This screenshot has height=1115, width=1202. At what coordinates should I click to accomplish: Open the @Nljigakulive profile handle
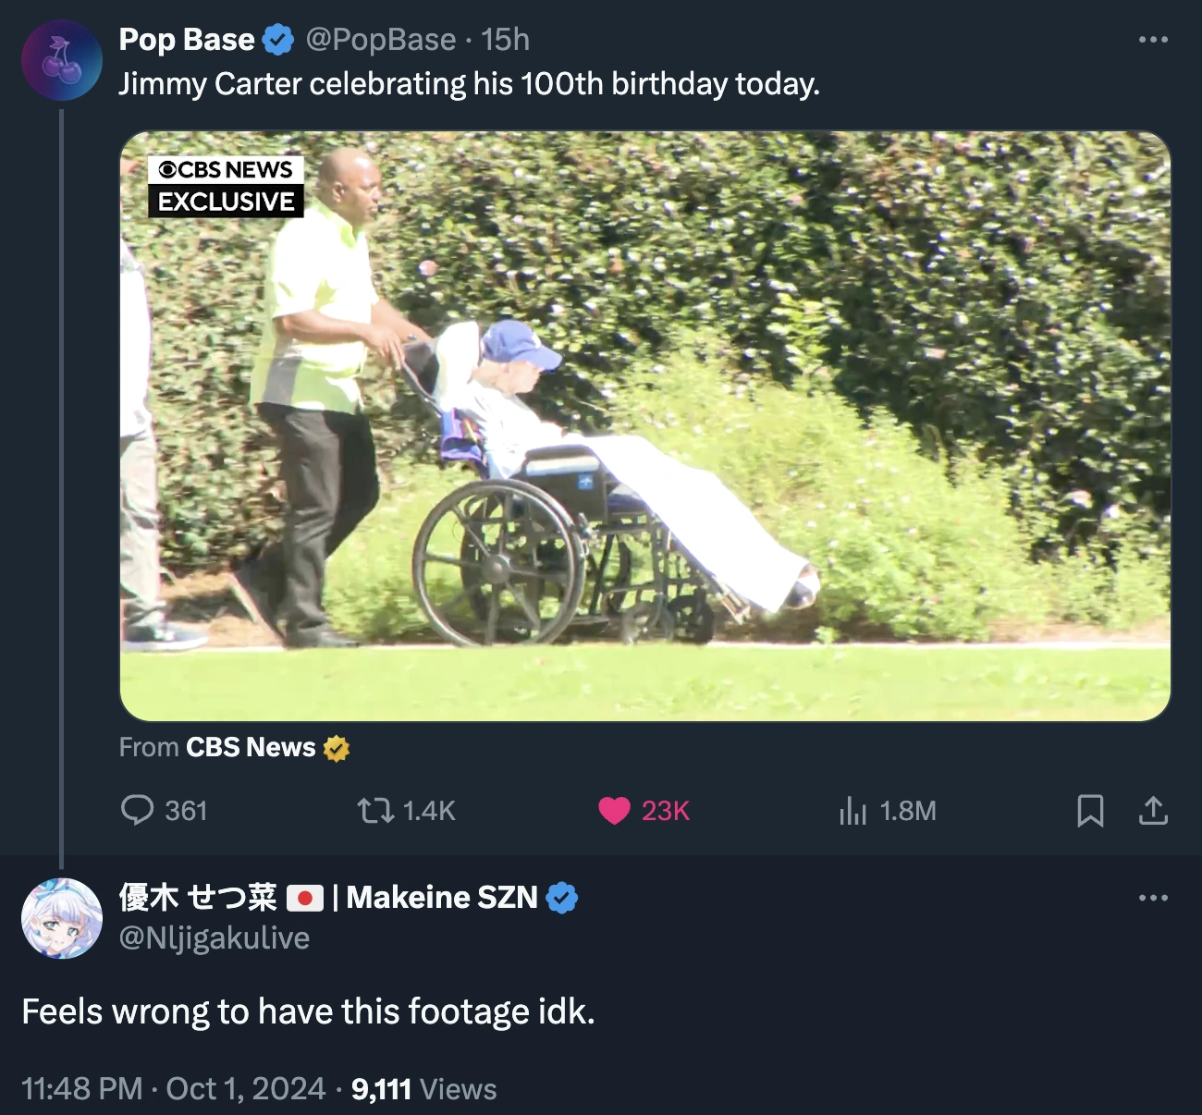[x=215, y=938]
